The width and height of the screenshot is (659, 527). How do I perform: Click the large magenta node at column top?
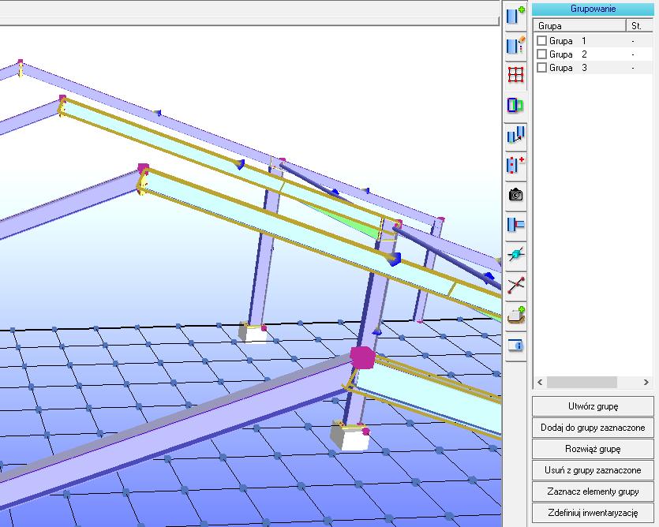pyautogui.click(x=362, y=357)
